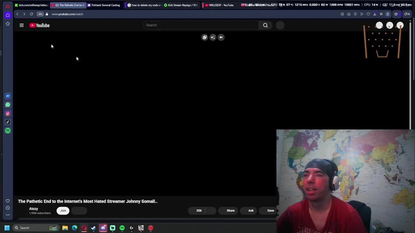This screenshot has height=233, width=415.
Task: Switch to The Pathetic End tab
Action: click(x=68, y=5)
